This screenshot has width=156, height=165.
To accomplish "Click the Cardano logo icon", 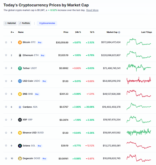I will pyautogui.click(x=20, y=107).
